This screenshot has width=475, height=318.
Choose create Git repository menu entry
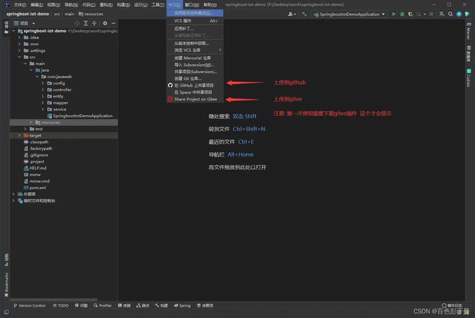point(195,78)
